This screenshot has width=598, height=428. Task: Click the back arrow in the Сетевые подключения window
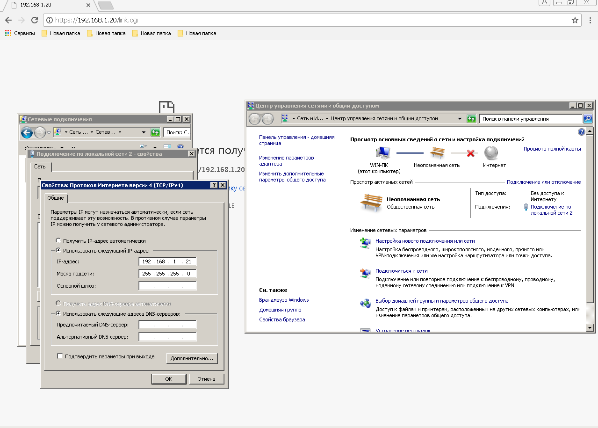tap(27, 132)
